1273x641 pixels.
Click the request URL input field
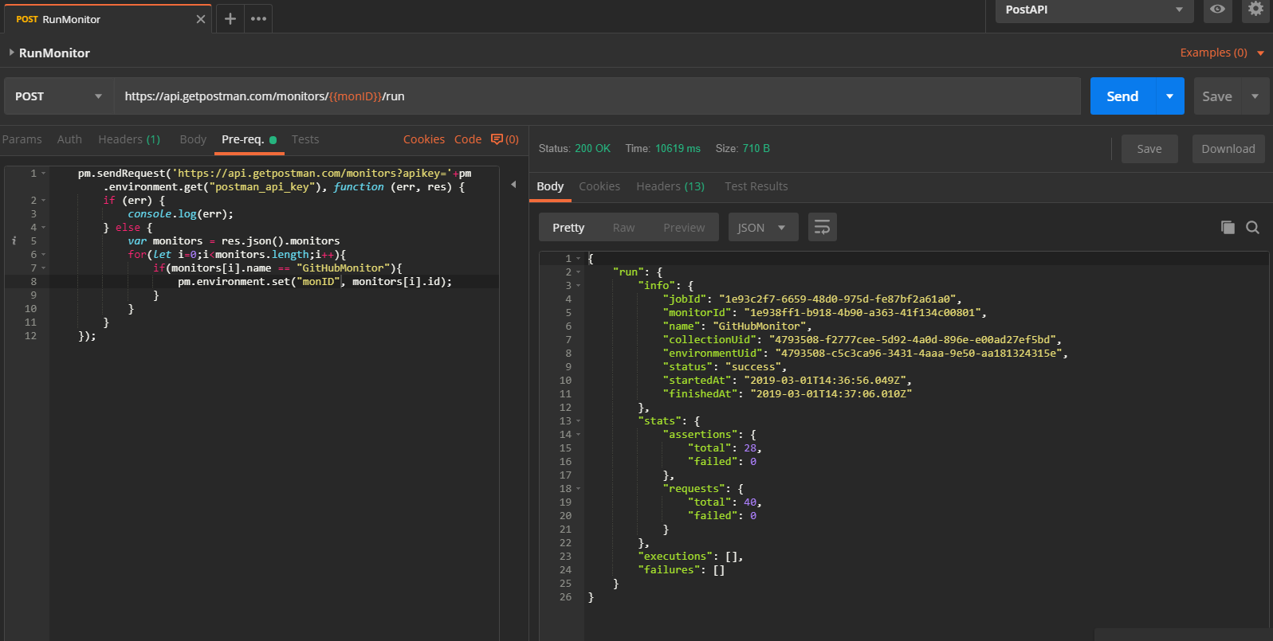pyautogui.click(x=597, y=96)
